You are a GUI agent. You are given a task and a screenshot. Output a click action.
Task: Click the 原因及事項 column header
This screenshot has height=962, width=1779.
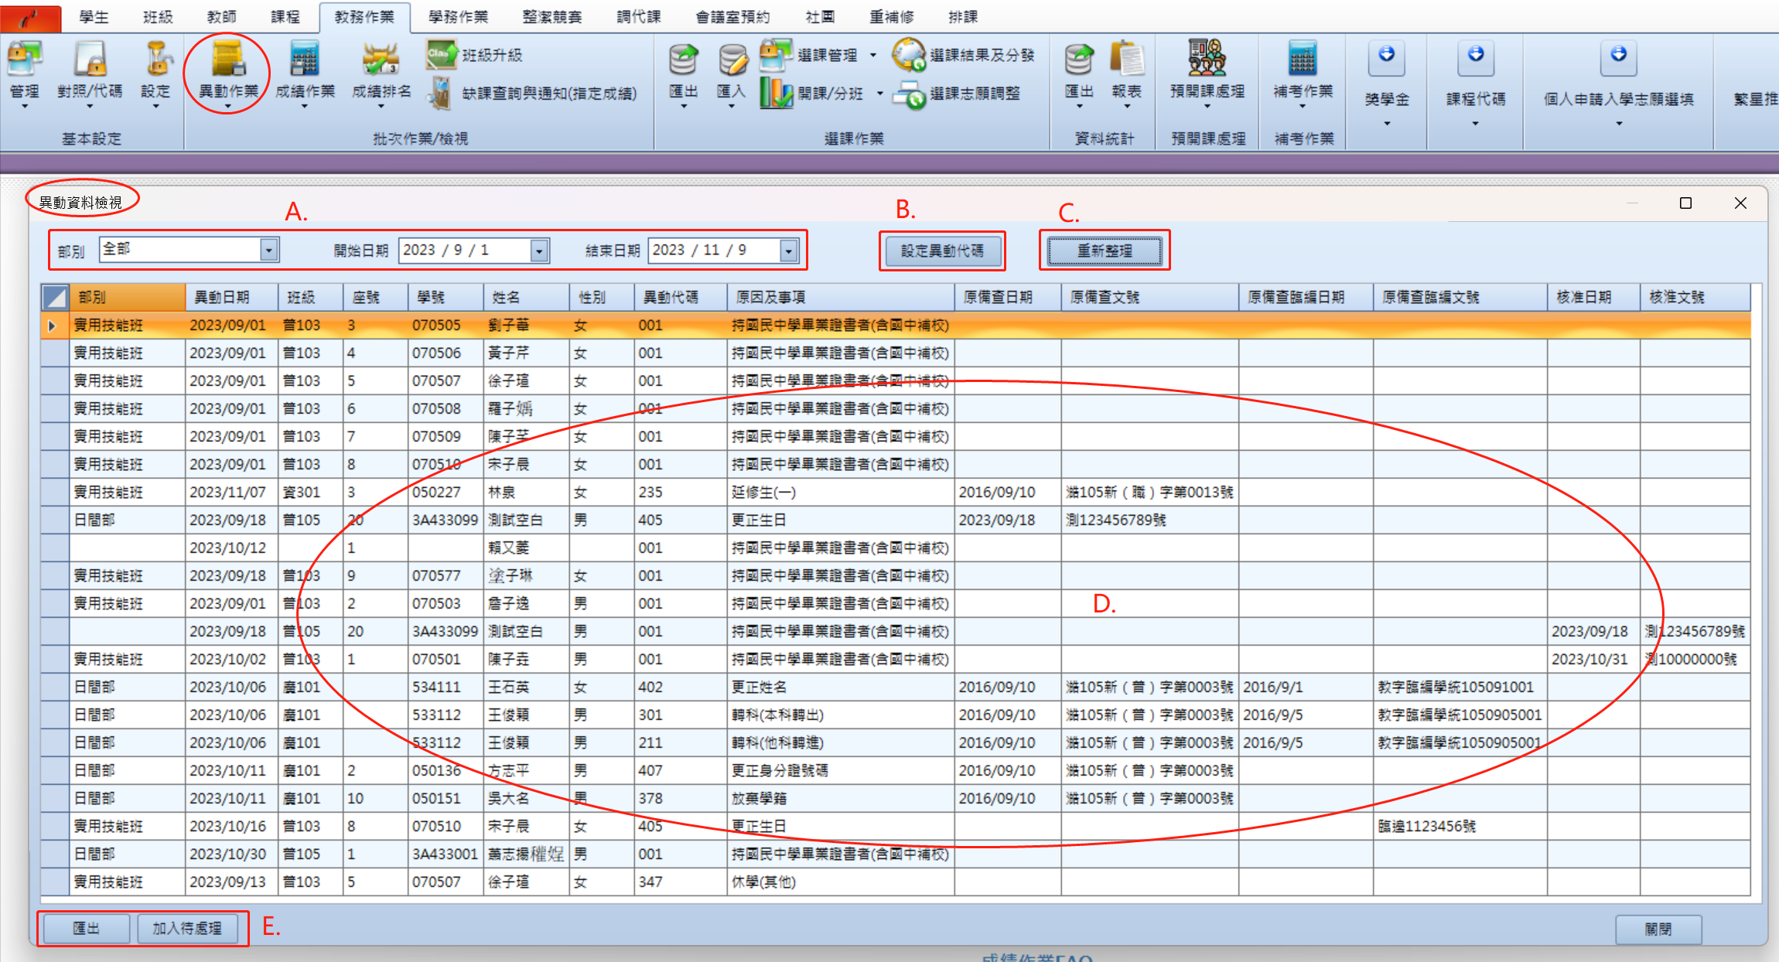click(x=841, y=297)
